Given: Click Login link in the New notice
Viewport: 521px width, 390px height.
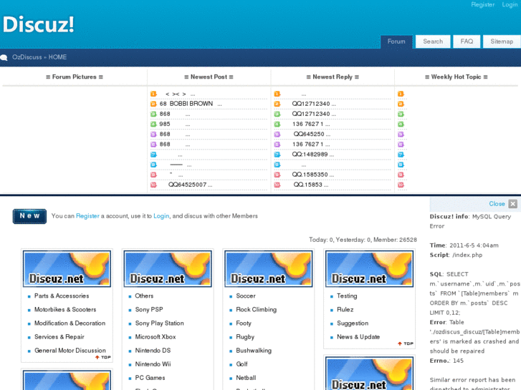Looking at the screenshot, I should 161,216.
